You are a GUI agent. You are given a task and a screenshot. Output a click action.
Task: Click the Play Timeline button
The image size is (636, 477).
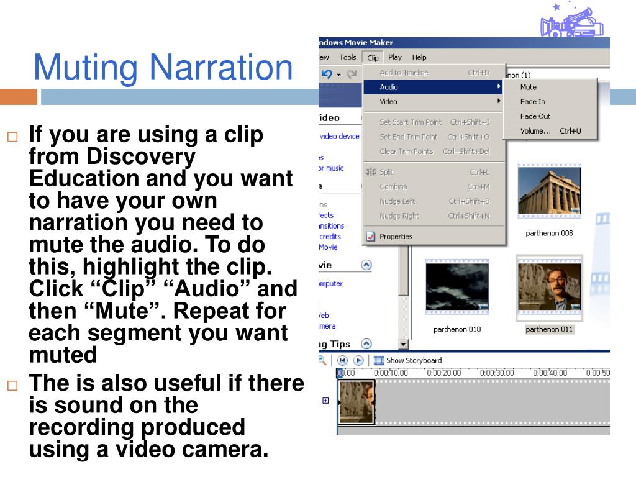click(358, 360)
